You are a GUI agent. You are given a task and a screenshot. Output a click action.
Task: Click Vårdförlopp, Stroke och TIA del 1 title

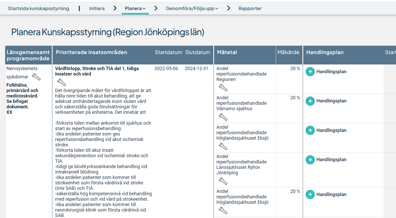coord(97,71)
